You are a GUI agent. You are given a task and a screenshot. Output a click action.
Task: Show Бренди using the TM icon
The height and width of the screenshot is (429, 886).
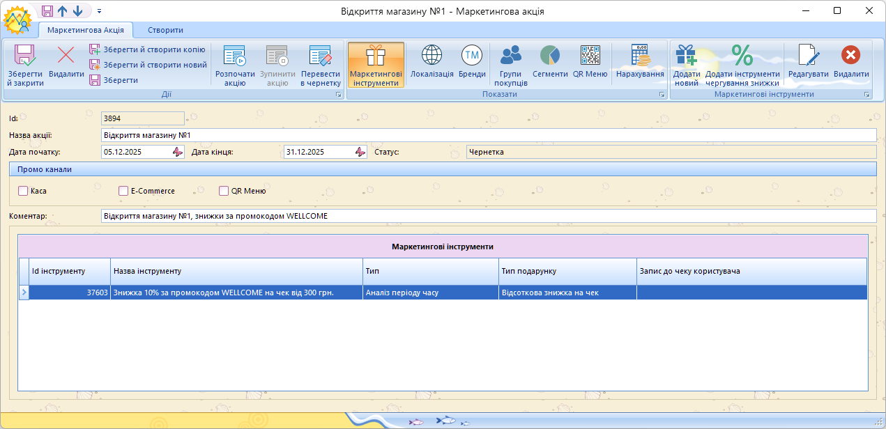click(x=472, y=56)
